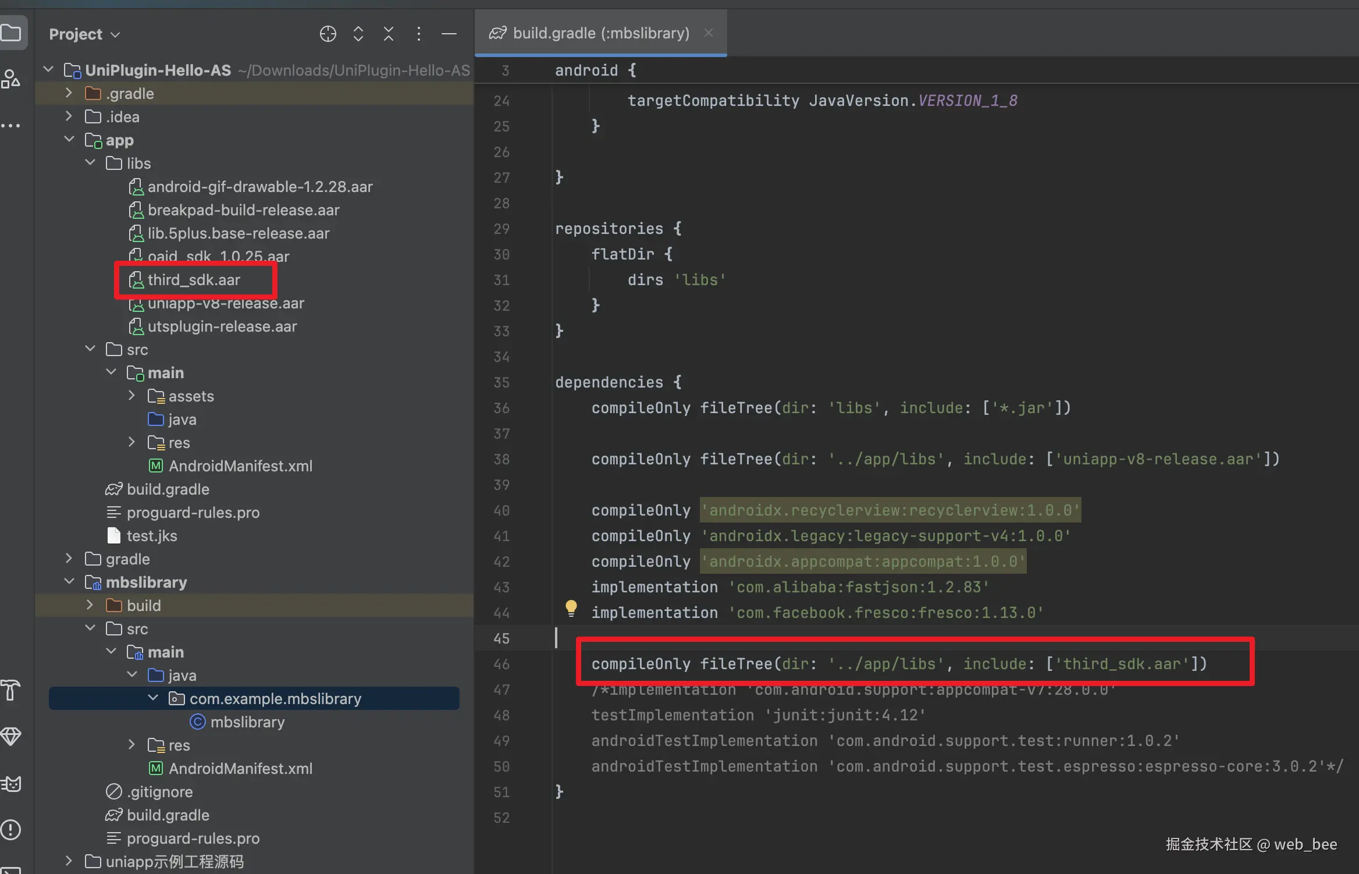Click Expand All in Project toolbar

(x=358, y=34)
